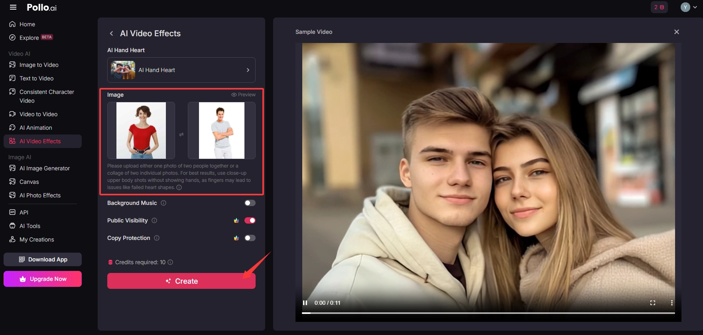
Task: Open info icon after image upload instructions
Action: pos(179,187)
